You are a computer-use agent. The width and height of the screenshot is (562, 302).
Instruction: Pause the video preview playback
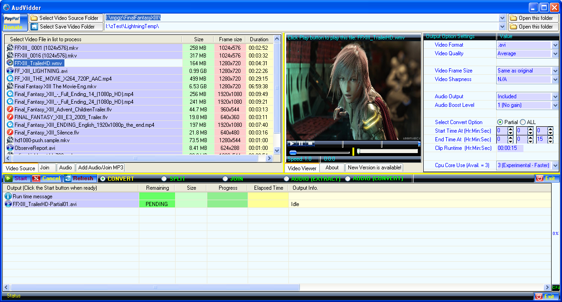pyautogui.click(x=301, y=144)
